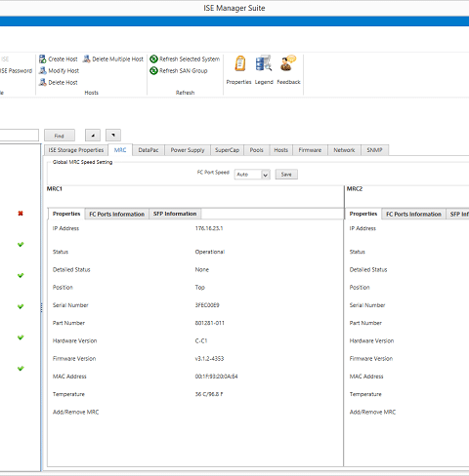
Task: Switch to the ISE Storage Properties tab
Action: (x=76, y=150)
